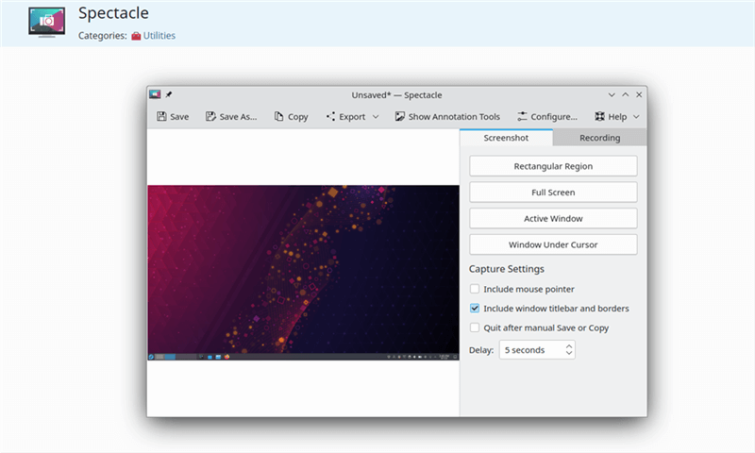755x453 pixels.
Task: Click Show Annotation Tools button
Action: [x=447, y=116]
